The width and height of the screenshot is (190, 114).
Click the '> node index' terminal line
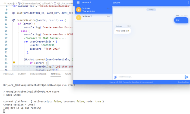12,95
